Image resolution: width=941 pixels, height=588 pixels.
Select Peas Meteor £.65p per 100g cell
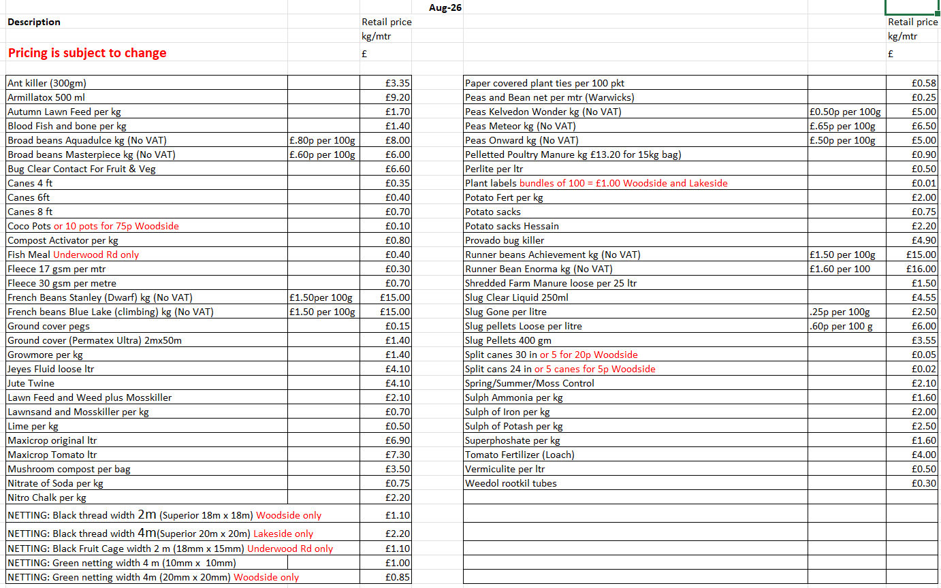pos(847,126)
